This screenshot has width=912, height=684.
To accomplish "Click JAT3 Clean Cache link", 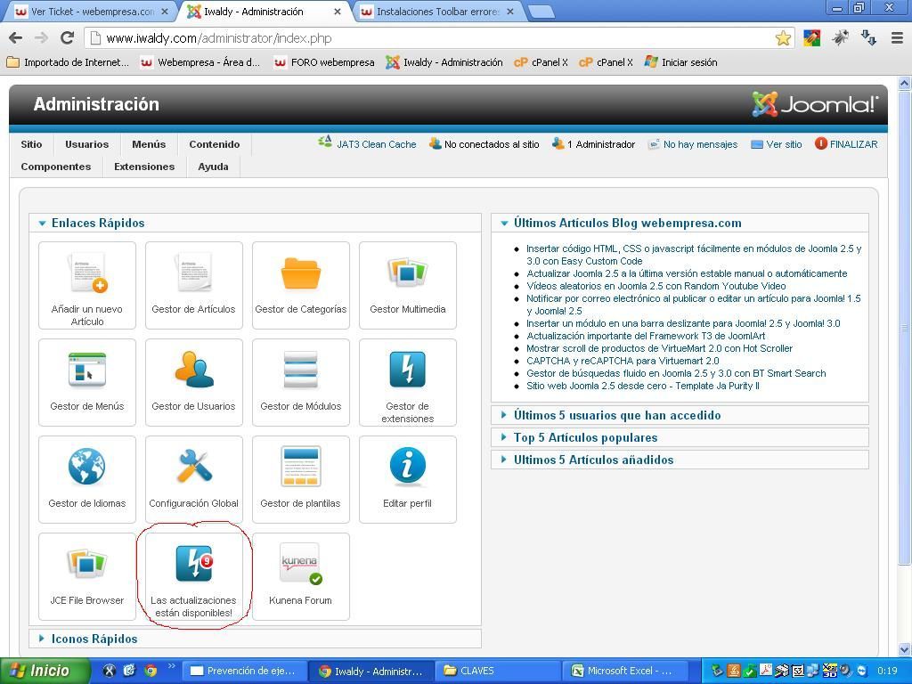I will [x=377, y=144].
